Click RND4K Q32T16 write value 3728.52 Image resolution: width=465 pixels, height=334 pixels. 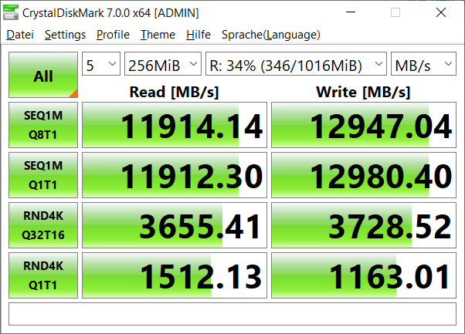[x=364, y=225]
